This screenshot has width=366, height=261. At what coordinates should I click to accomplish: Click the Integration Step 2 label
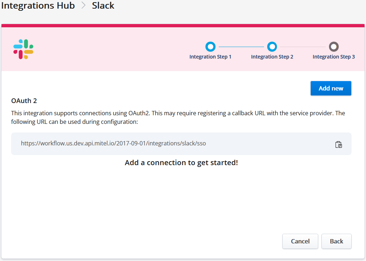(272, 56)
